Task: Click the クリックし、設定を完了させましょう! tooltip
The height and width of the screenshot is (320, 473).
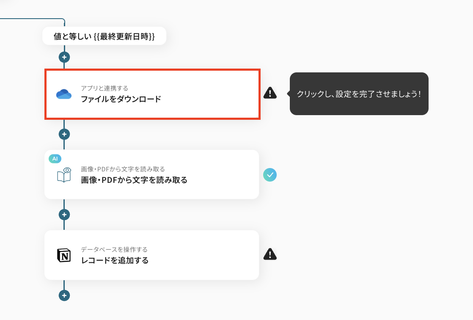Action: click(x=359, y=94)
